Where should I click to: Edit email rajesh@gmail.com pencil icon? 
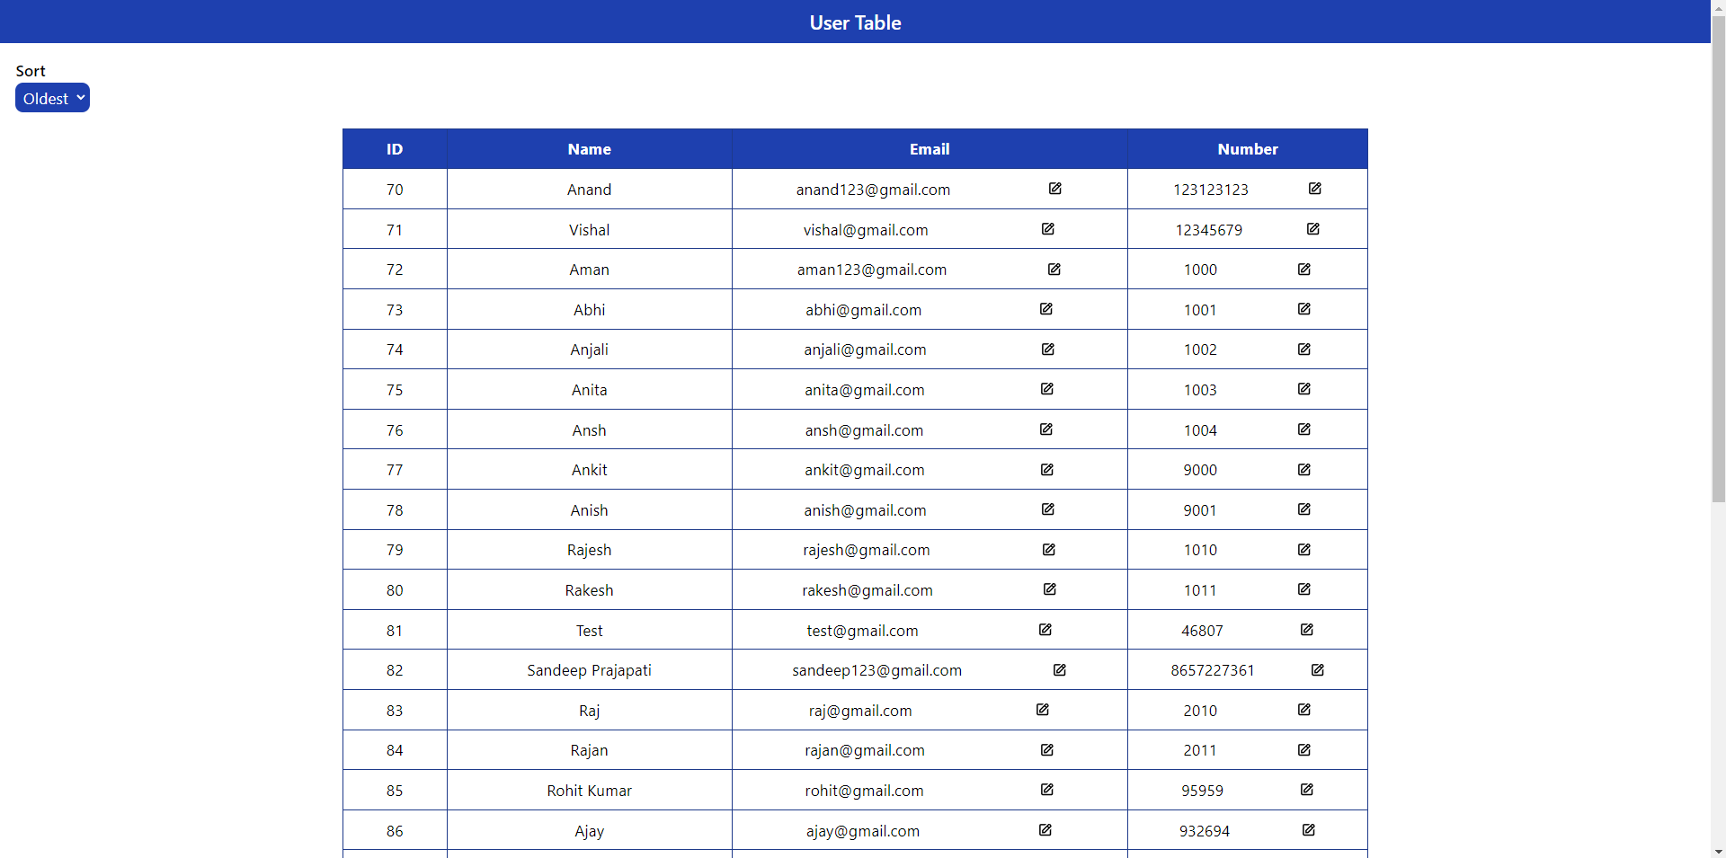(x=1049, y=550)
